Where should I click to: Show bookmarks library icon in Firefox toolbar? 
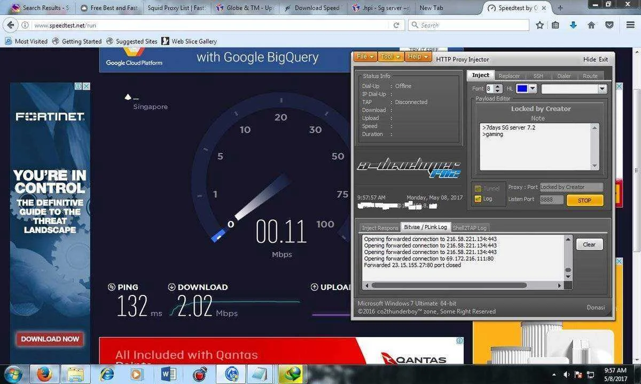point(556,25)
